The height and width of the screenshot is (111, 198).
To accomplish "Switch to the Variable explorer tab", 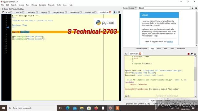I will [141, 49].
